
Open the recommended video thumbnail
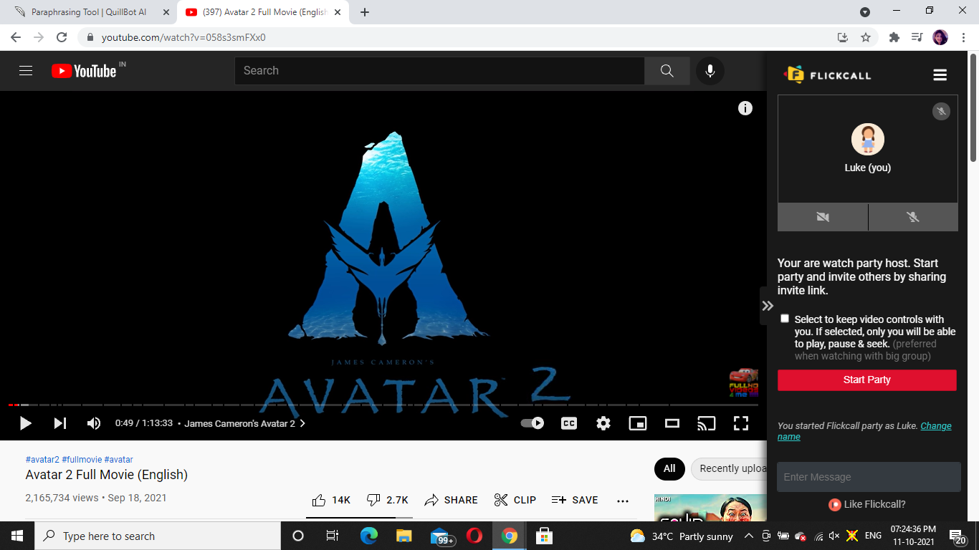point(710,508)
